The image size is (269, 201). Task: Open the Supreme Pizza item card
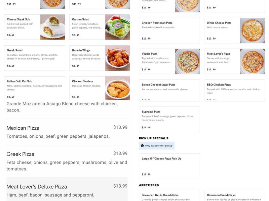pos(168,117)
